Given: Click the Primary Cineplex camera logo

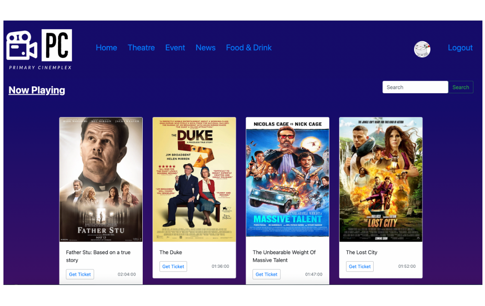Looking at the screenshot, I should tap(39, 49).
